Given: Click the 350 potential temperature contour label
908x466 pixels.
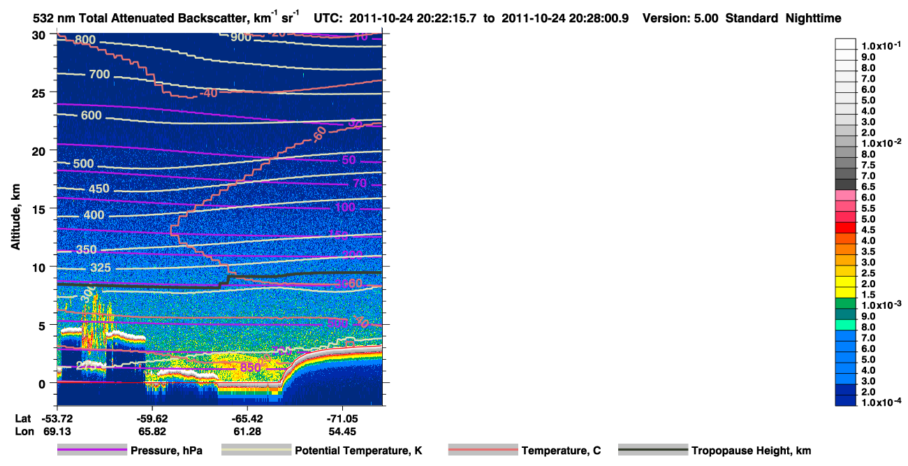Looking at the screenshot, I should 87,250.
